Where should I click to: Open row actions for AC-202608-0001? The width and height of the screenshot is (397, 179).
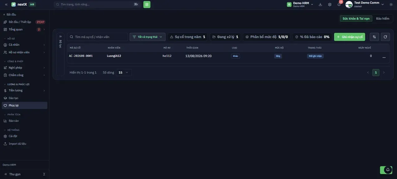point(384,57)
